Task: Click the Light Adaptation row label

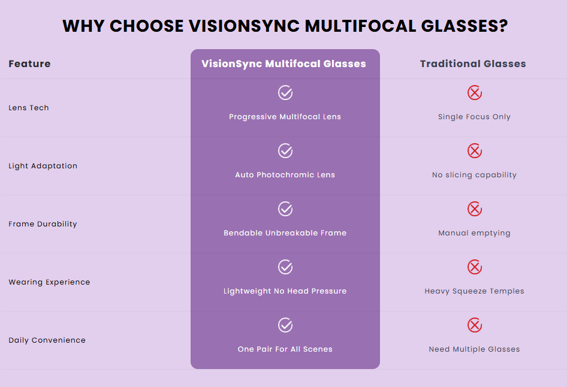Action: (43, 166)
